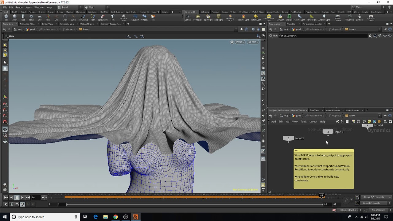Open network editor tool settings wrench icon
This screenshot has height=221, width=393.
(337, 122)
